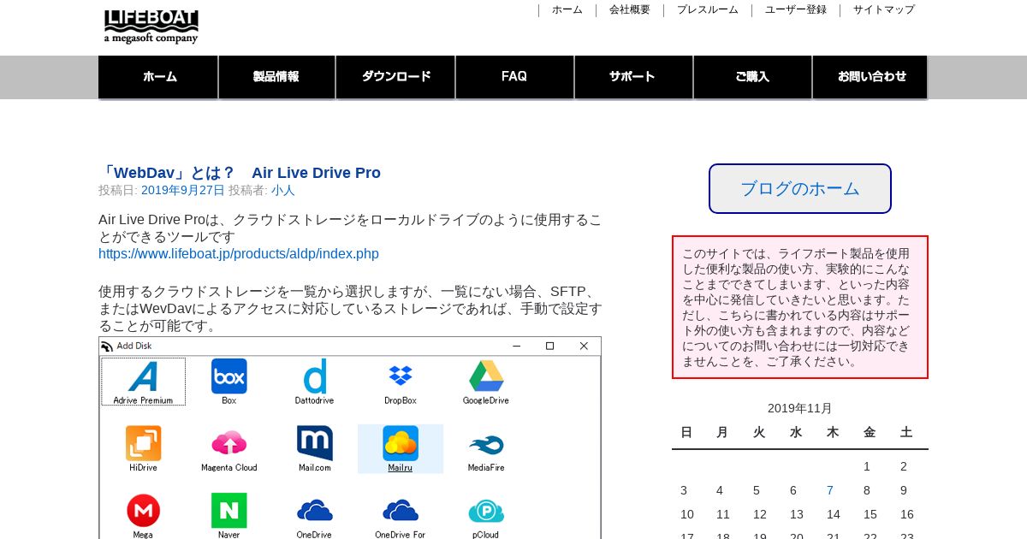Open the 製品情報 menu
The width and height of the screenshot is (1027, 539).
[x=277, y=77]
